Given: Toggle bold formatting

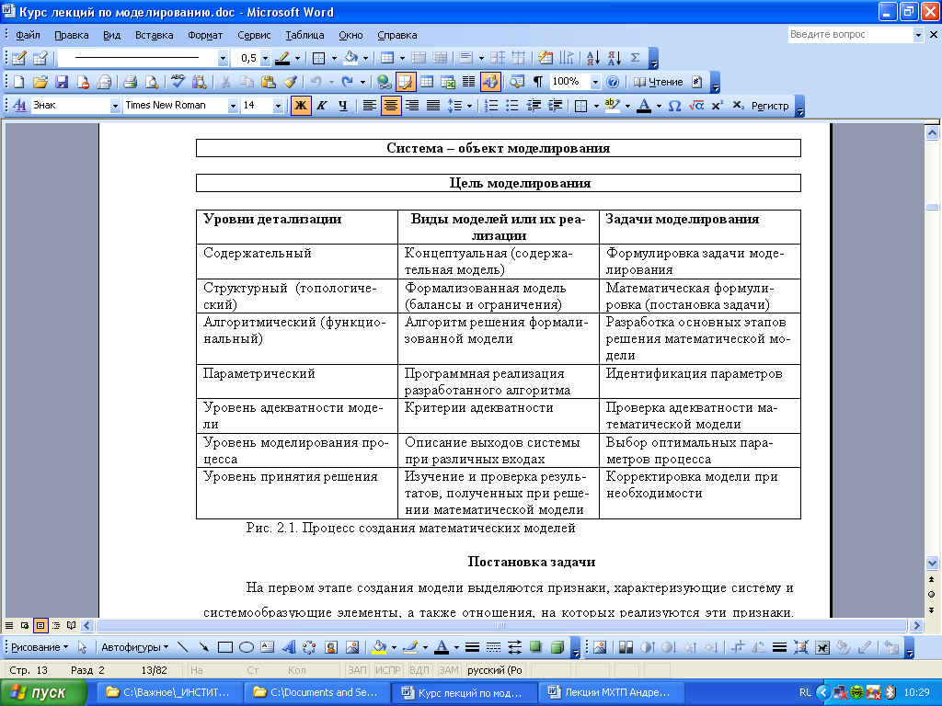Looking at the screenshot, I should (301, 106).
